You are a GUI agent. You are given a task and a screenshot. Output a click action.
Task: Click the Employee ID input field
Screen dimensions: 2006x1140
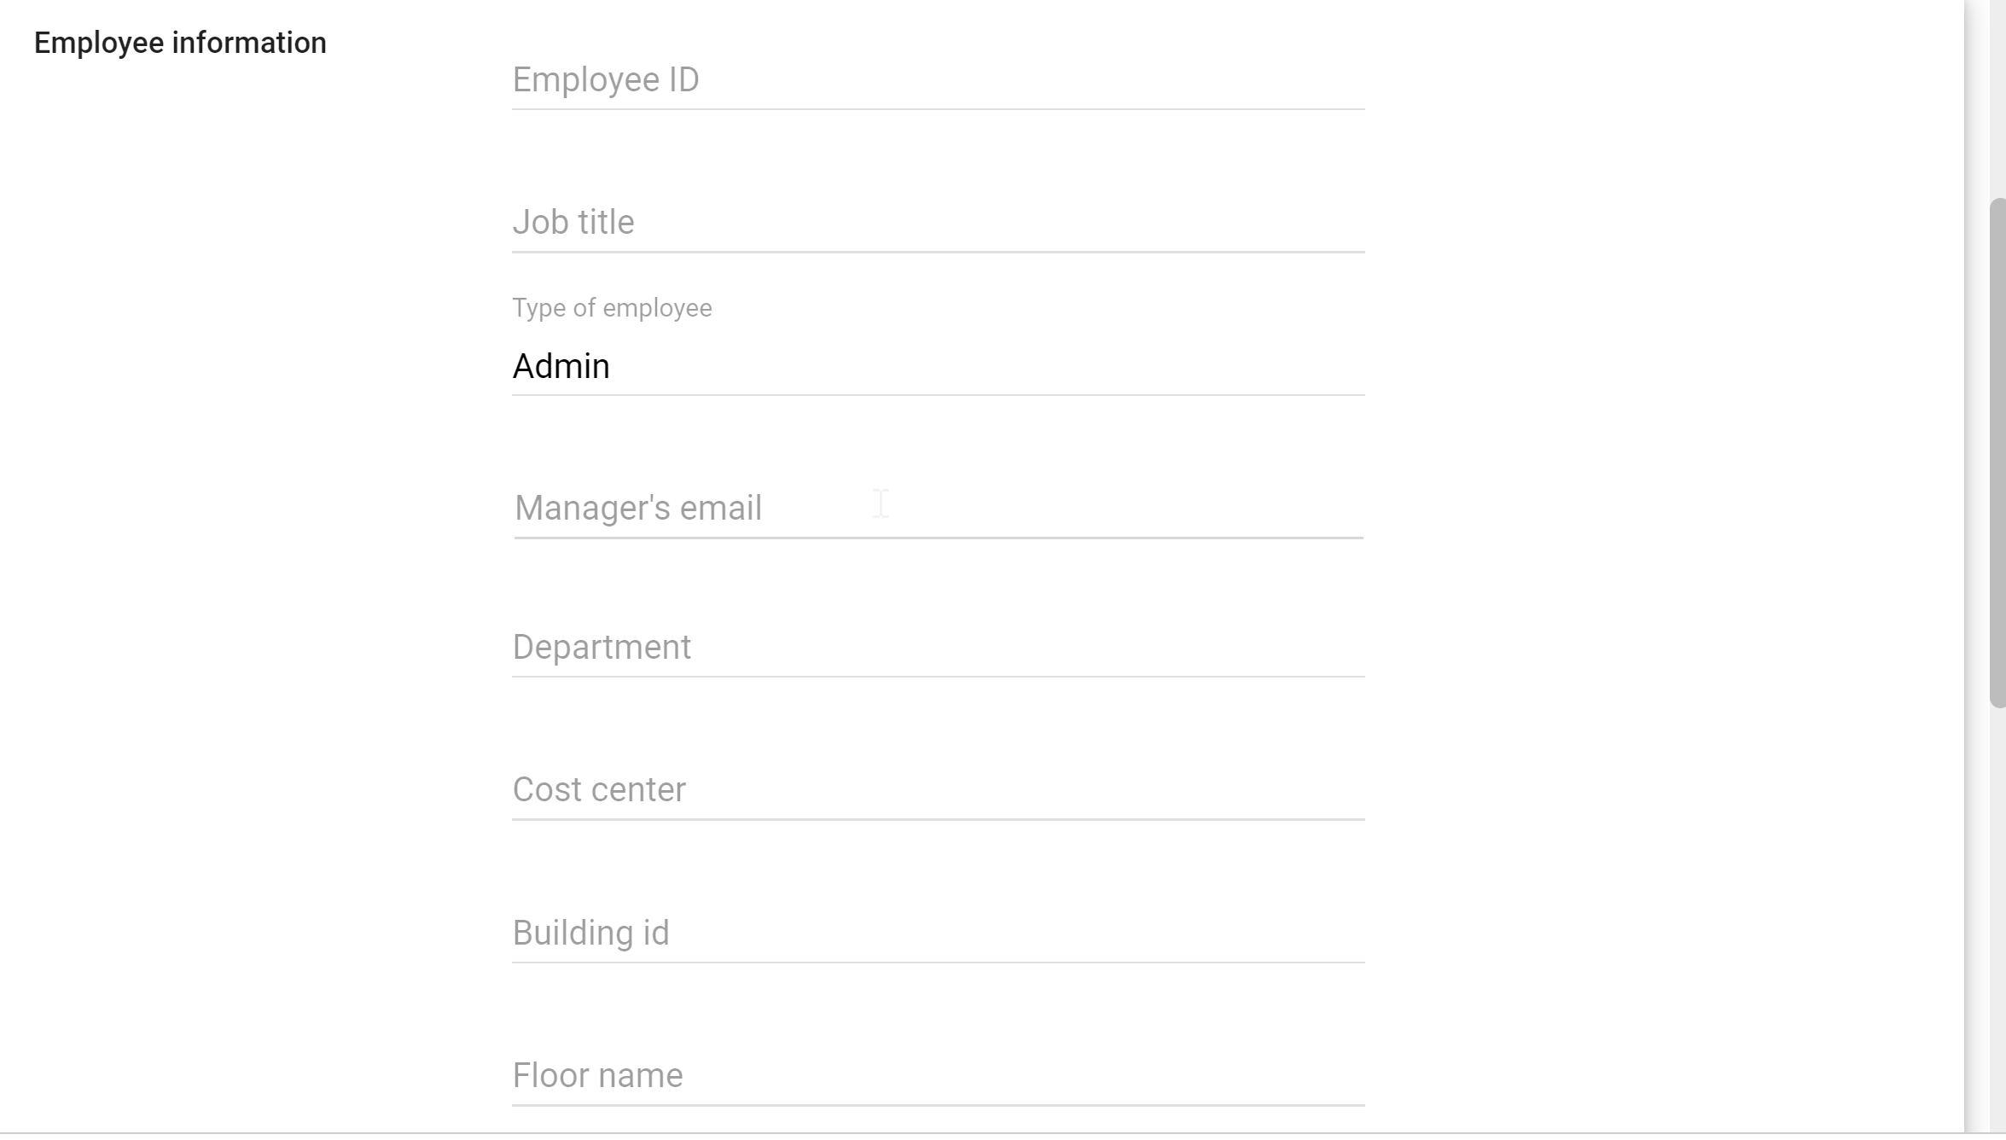coord(938,80)
